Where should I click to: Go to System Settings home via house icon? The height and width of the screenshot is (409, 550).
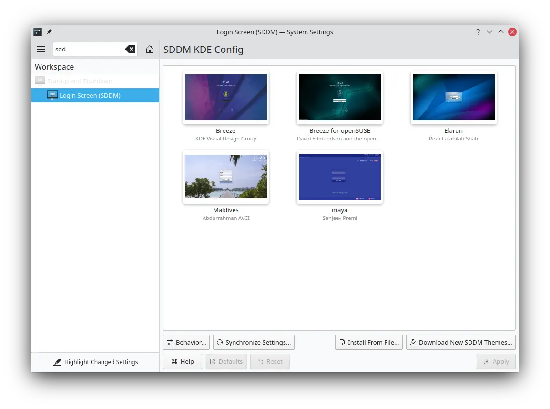tap(150, 49)
